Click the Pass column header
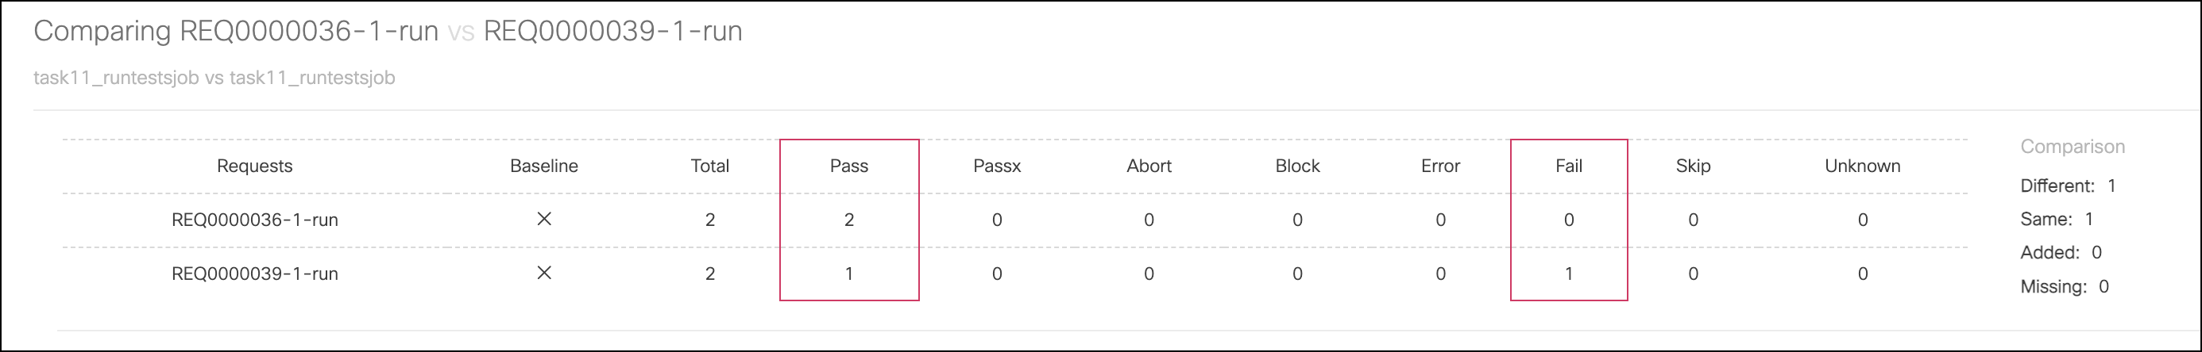Viewport: 2202px width, 352px height. pyautogui.click(x=849, y=166)
